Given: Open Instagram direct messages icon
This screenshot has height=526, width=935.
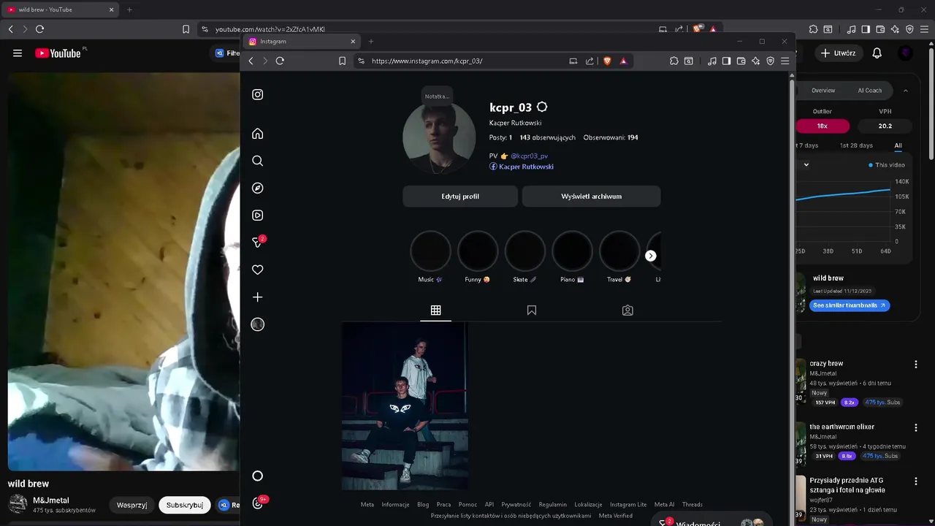Looking at the screenshot, I should coord(258,242).
